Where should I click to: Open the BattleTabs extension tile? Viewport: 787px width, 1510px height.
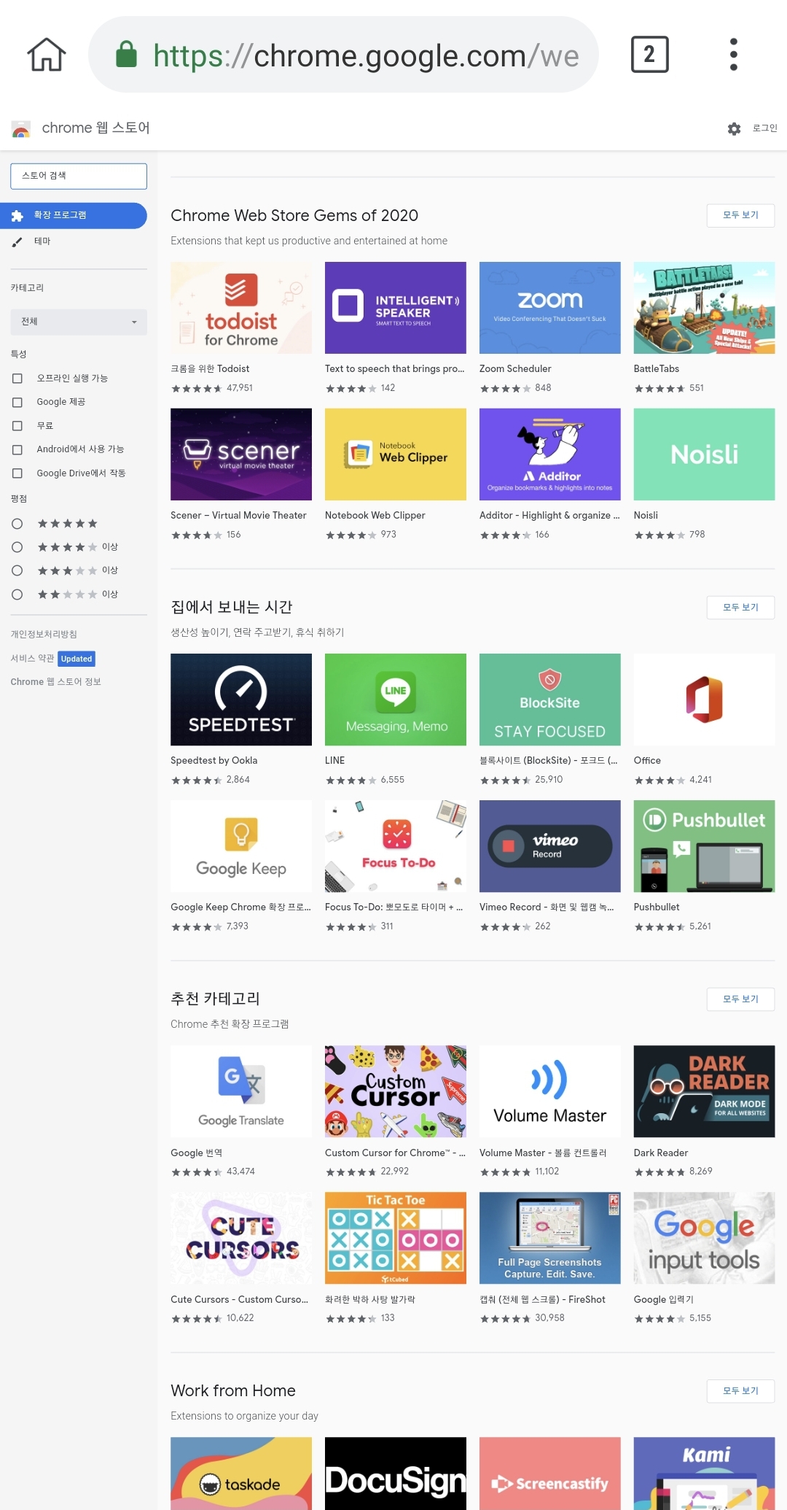pyautogui.click(x=704, y=308)
